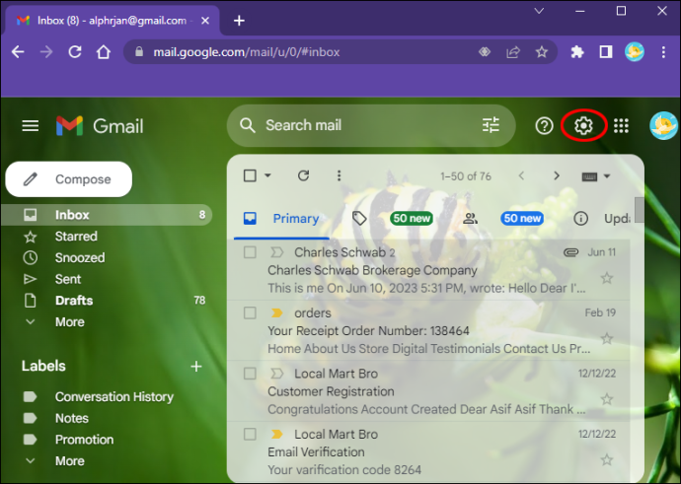
Task: Open a new Chrome tab
Action: [x=239, y=21]
